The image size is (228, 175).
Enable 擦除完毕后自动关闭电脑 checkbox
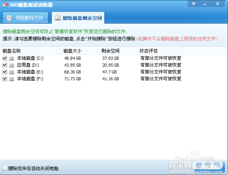[x=5, y=168]
